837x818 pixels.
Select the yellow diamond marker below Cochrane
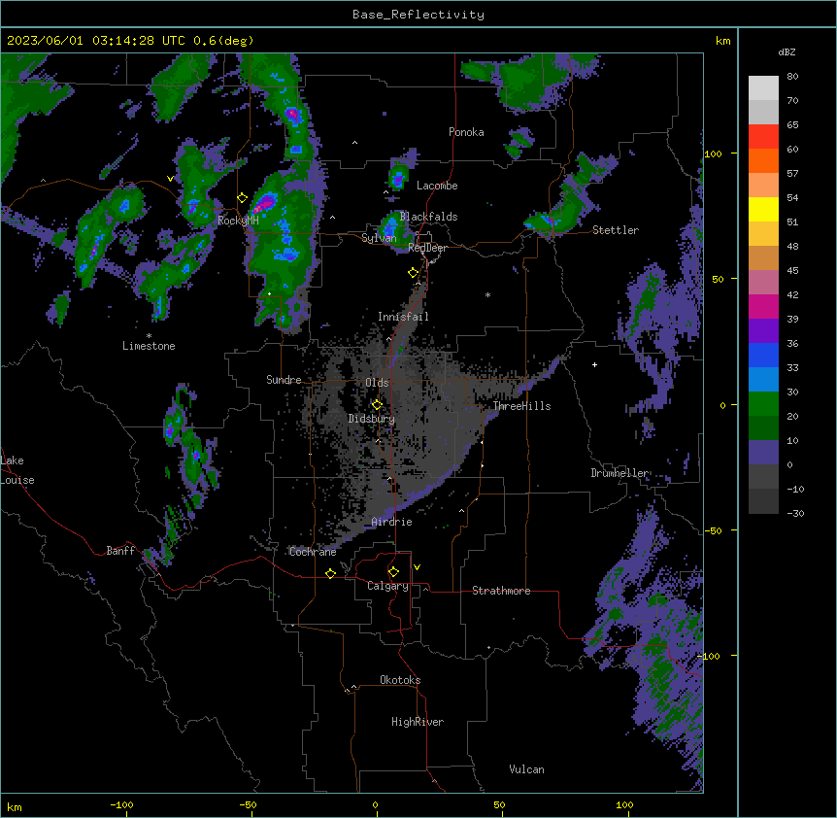330,573
